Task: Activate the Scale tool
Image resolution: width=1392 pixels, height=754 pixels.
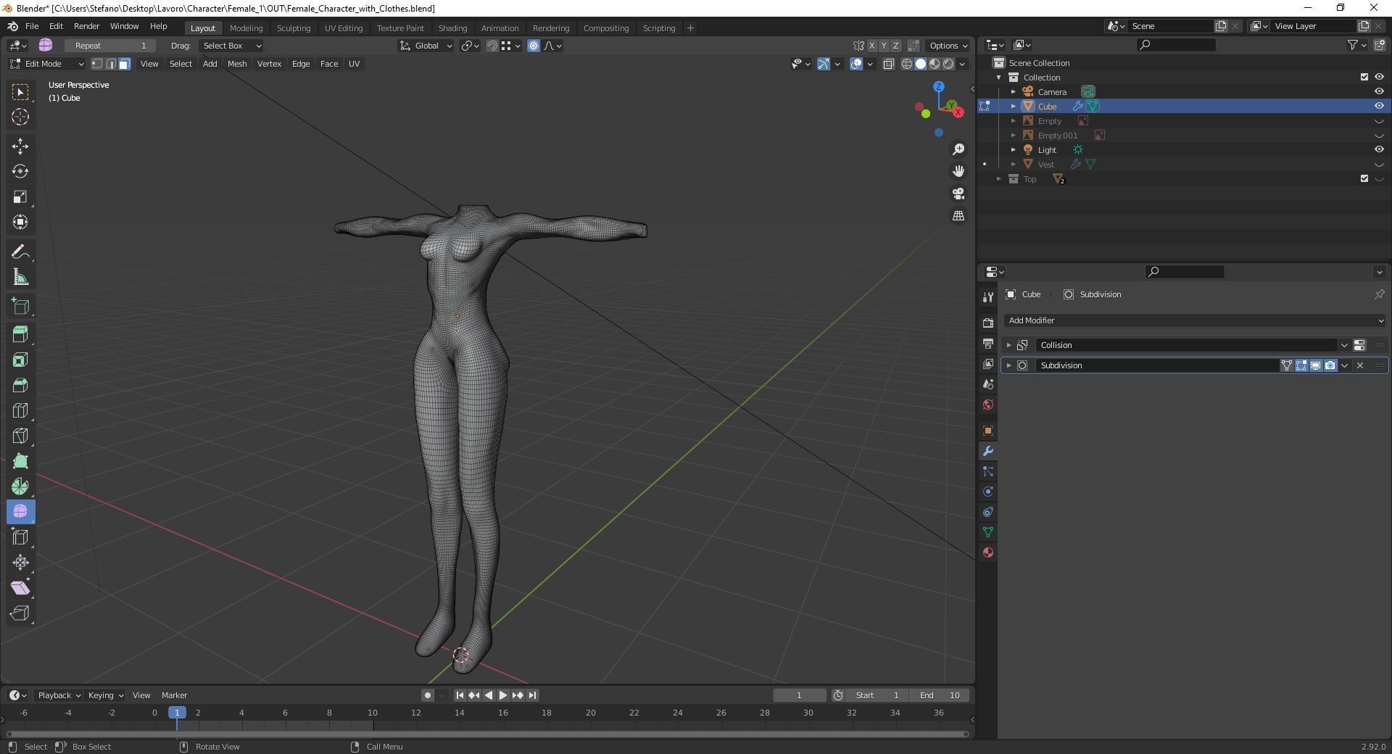Action: [20, 196]
